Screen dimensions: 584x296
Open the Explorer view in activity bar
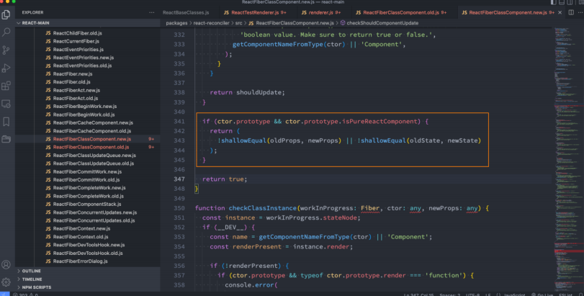pyautogui.click(x=6, y=14)
